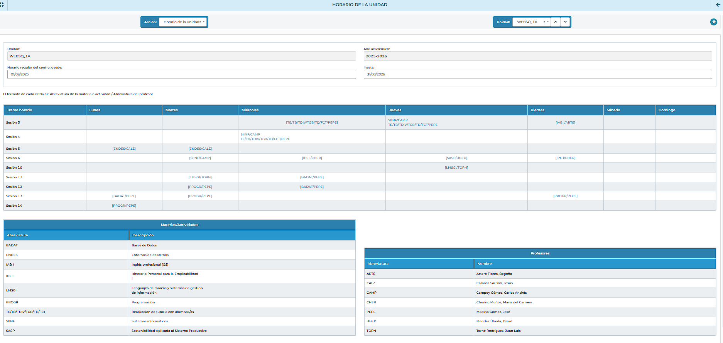Open ENDES/CALZ entry on Lunes Sesión 5

(124, 149)
